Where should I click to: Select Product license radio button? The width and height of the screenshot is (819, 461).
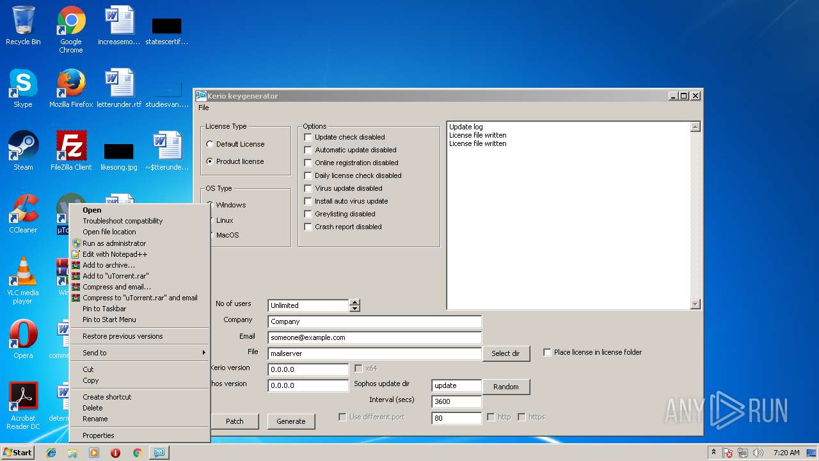[x=235, y=161]
